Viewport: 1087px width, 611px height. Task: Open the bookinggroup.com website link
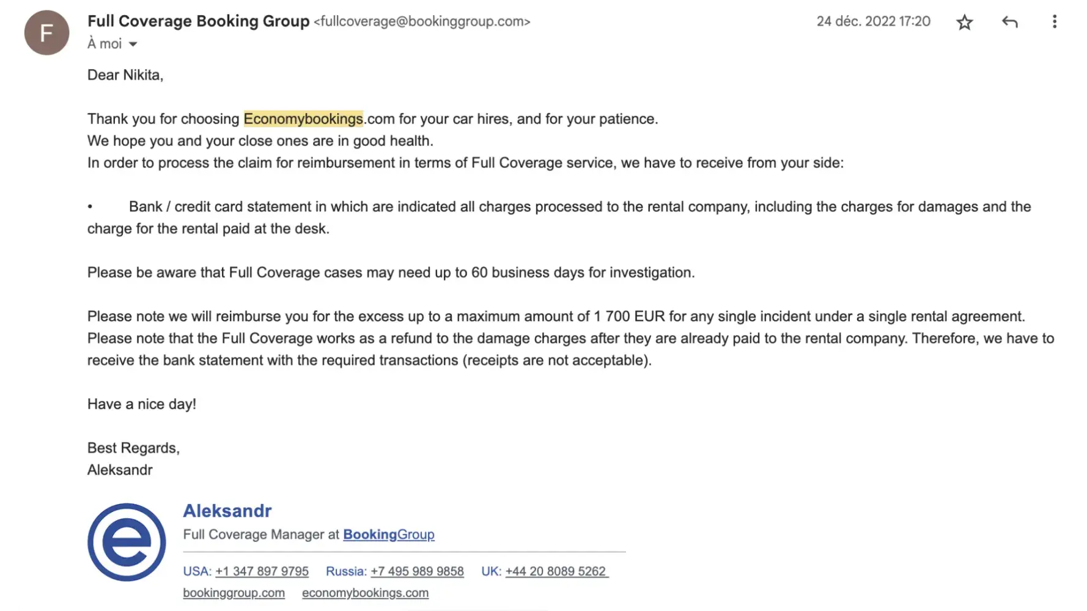[234, 593]
